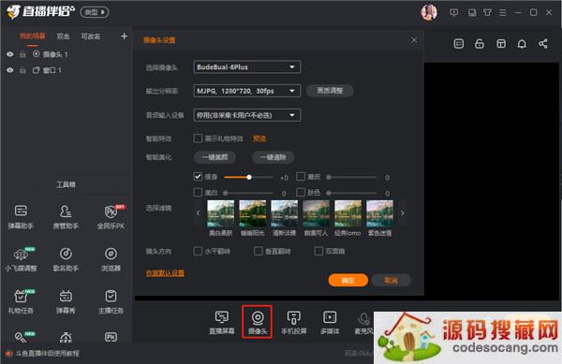Click the 类型 mode pill beside logo

pyautogui.click(x=95, y=12)
